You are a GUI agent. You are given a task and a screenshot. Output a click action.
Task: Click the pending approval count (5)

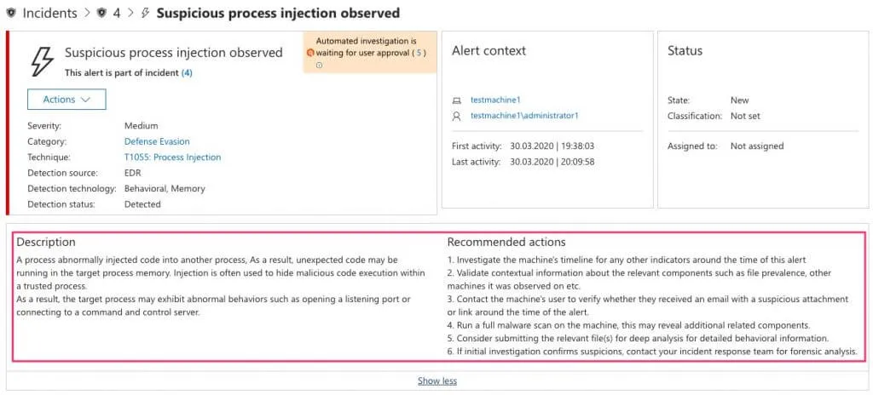419,53
